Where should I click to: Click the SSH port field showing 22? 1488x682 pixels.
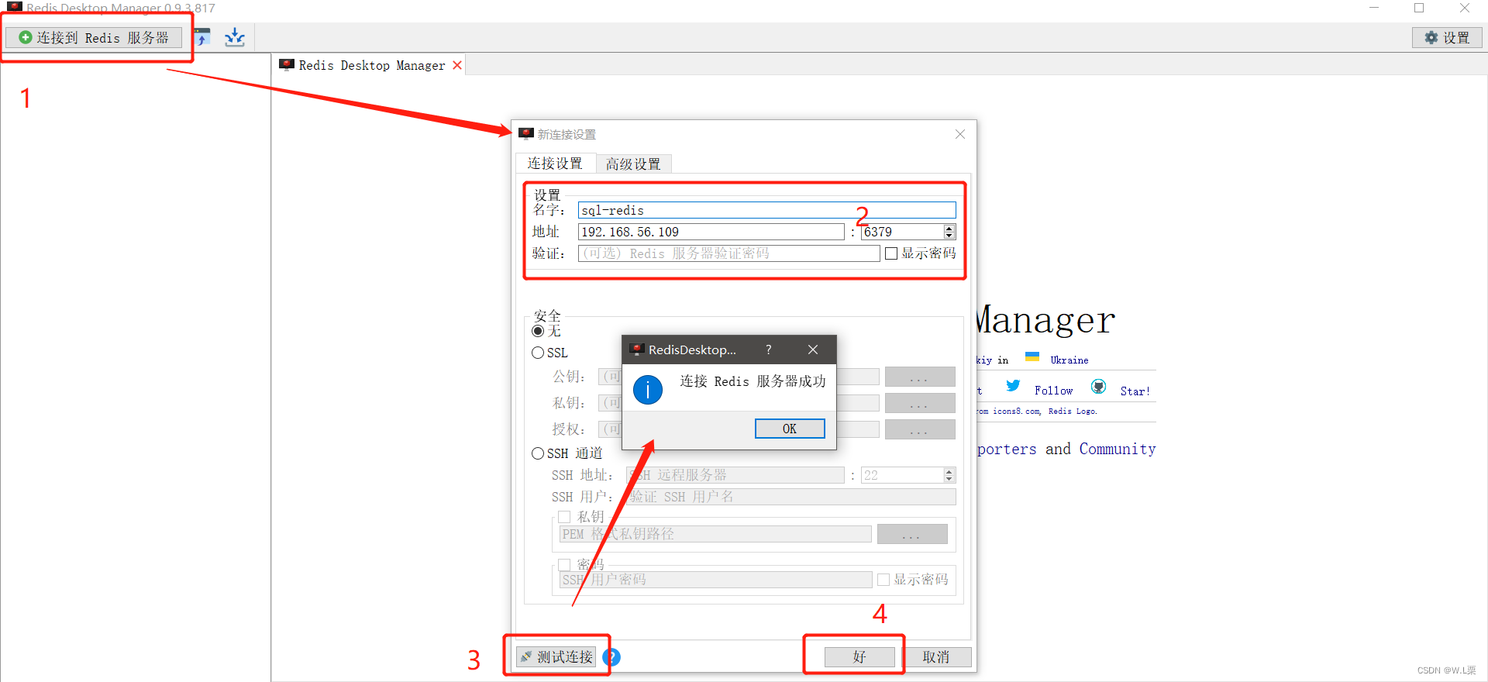[902, 475]
